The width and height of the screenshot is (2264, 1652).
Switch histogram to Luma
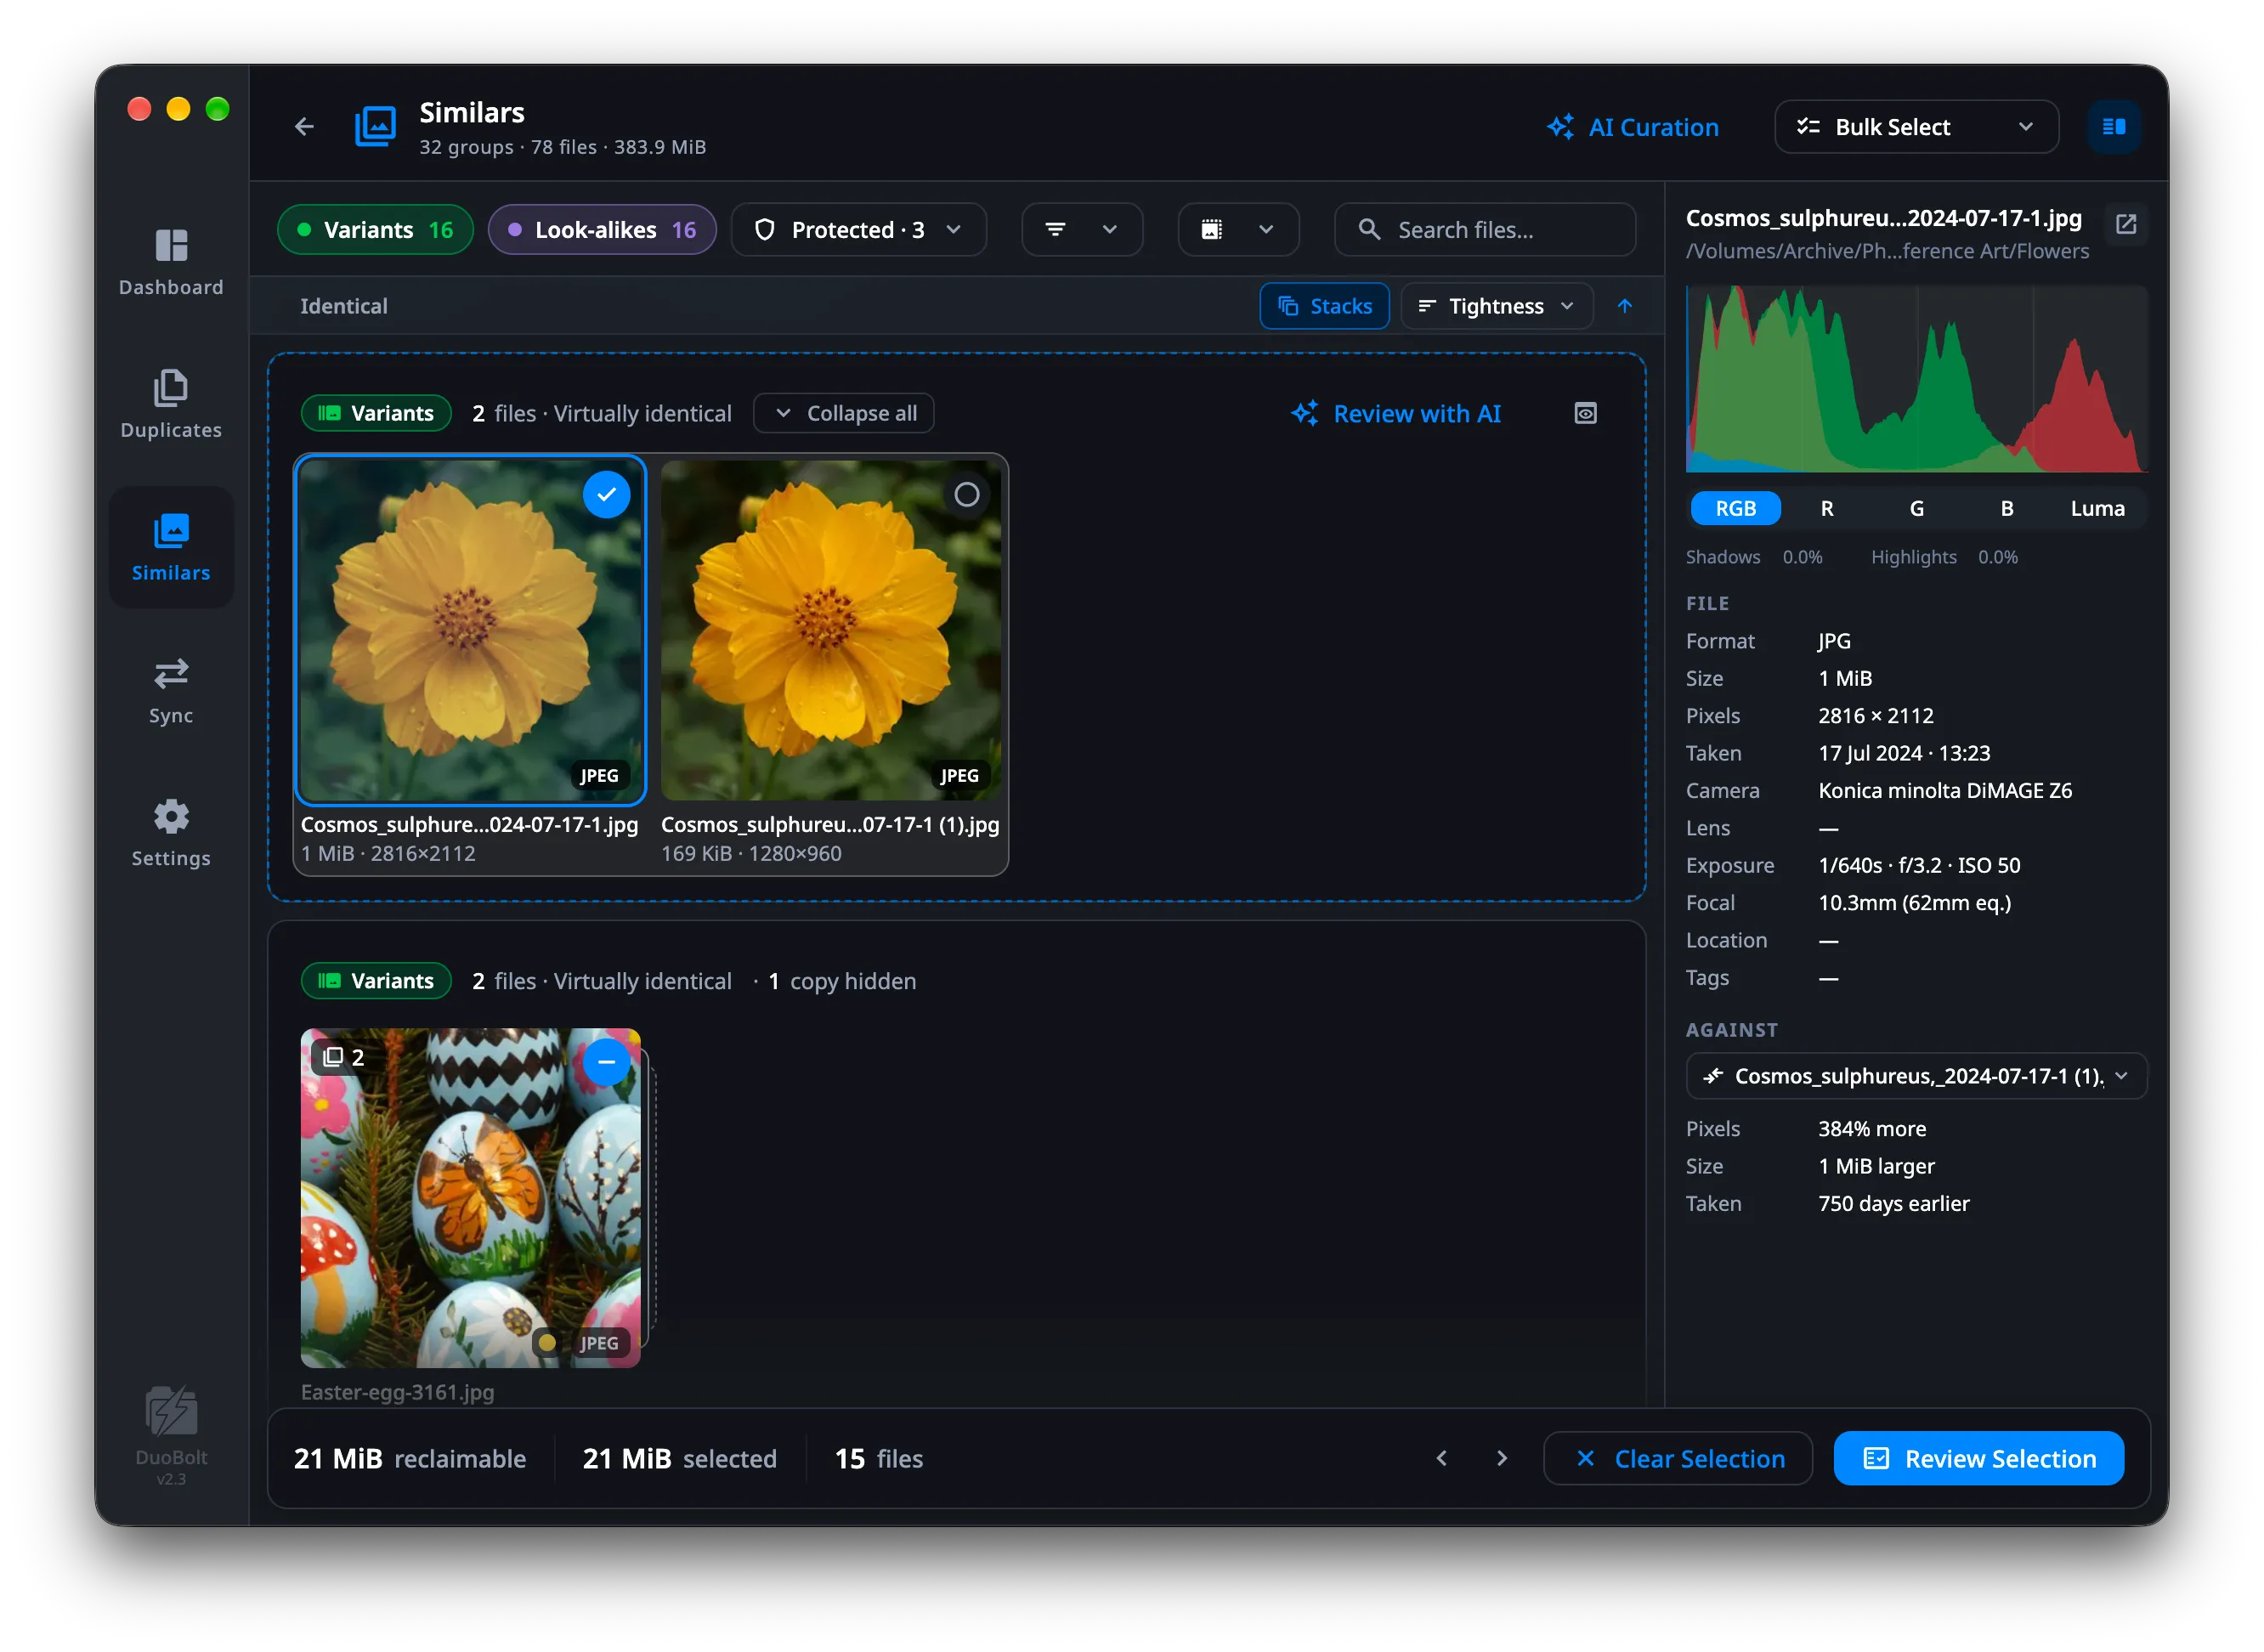point(2097,508)
